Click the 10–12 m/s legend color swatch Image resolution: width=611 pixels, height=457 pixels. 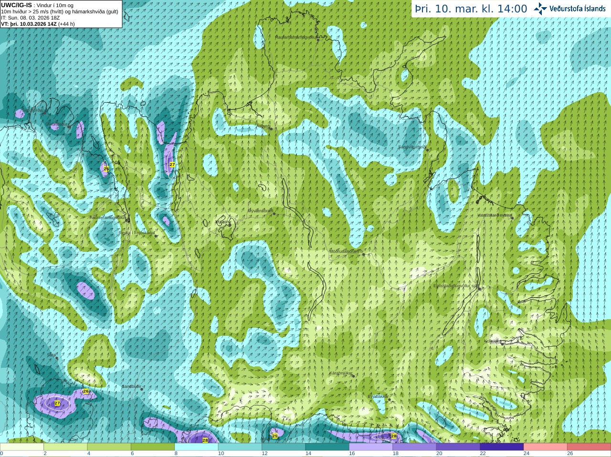pos(240,447)
